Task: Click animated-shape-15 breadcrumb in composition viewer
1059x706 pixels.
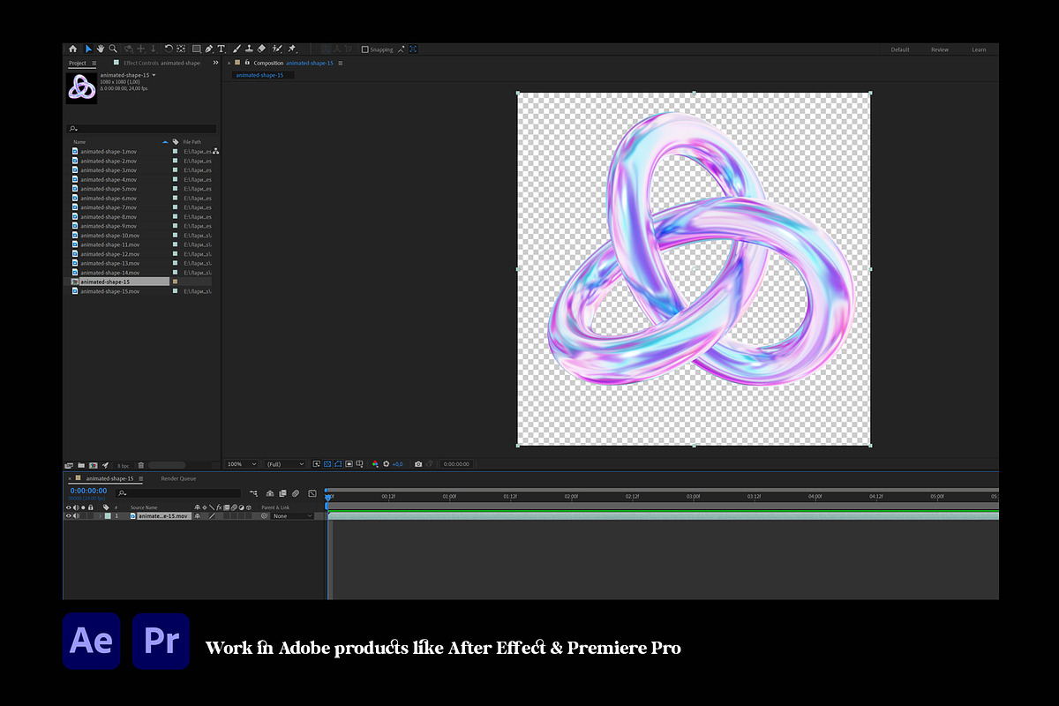Action: [x=259, y=75]
